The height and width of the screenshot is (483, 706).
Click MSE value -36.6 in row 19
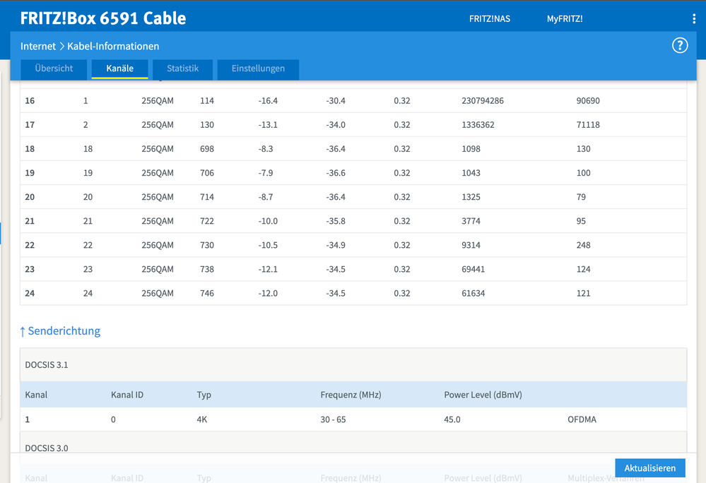(x=336, y=173)
